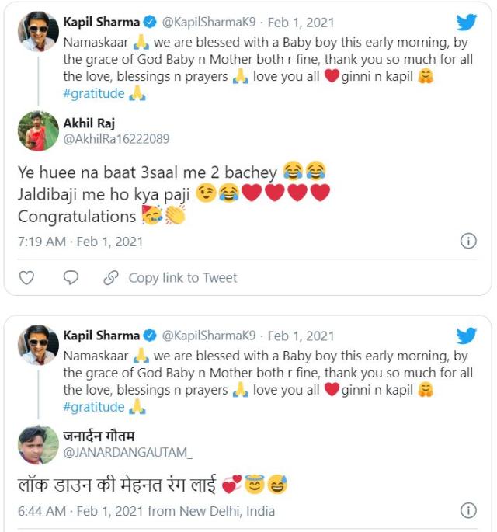Open Janardan Gautam's profile picture

point(38,444)
